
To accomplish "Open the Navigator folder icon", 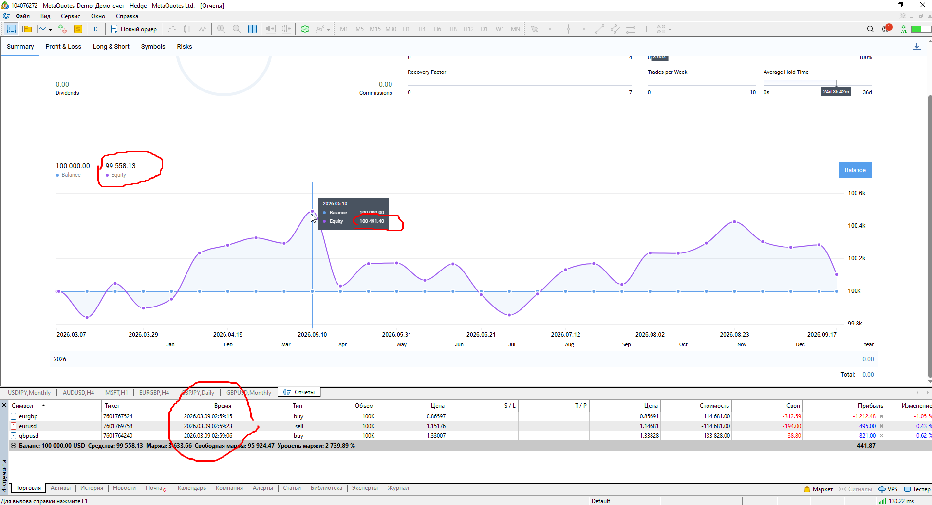I will click(27, 29).
